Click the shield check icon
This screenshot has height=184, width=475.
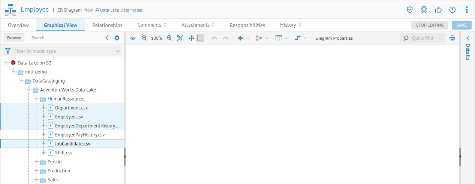tap(410, 10)
